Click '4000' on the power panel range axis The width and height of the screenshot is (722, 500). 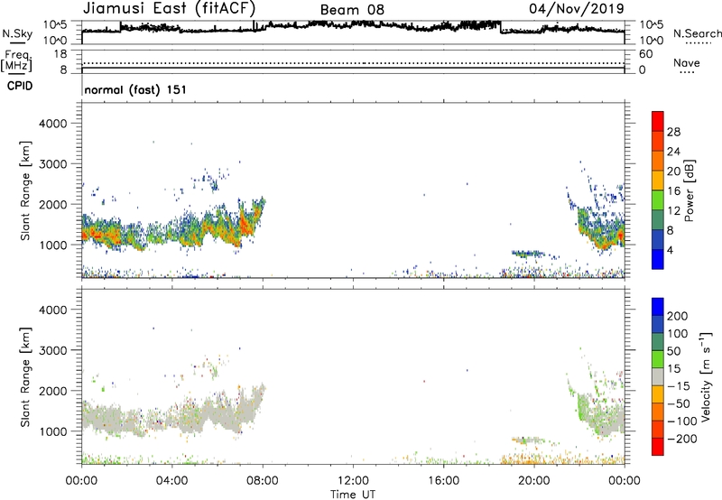click(53, 124)
